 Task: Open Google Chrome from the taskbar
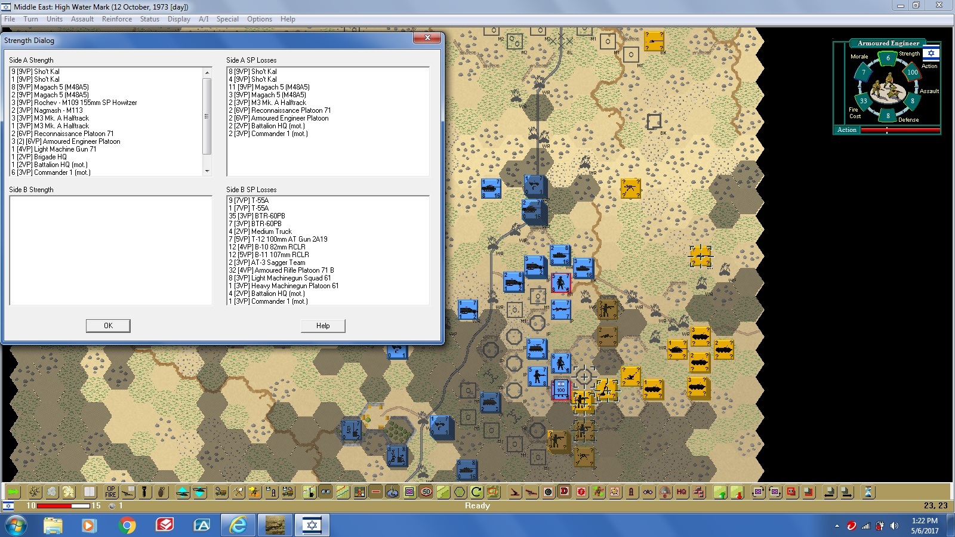(x=127, y=525)
